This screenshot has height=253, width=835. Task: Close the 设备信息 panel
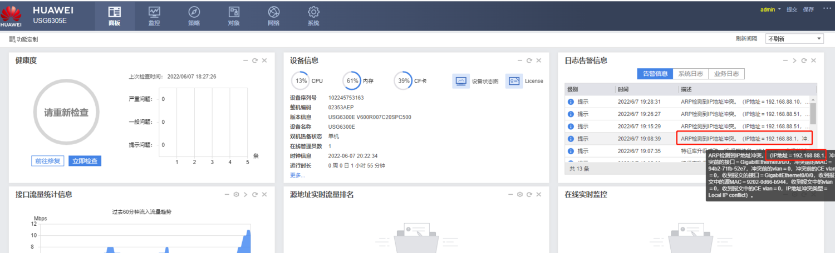[539, 60]
